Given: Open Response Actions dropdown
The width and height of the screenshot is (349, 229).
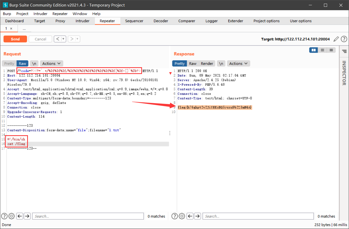Looking at the screenshot, I should pos(239,64).
